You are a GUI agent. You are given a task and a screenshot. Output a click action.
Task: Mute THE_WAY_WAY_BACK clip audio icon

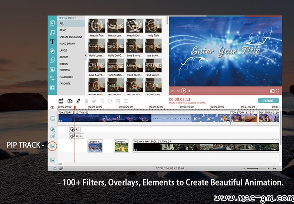pos(135,150)
